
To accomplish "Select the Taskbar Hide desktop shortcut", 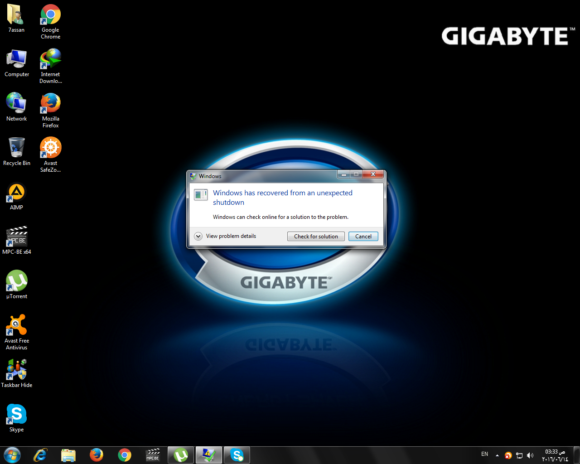I will pyautogui.click(x=17, y=373).
